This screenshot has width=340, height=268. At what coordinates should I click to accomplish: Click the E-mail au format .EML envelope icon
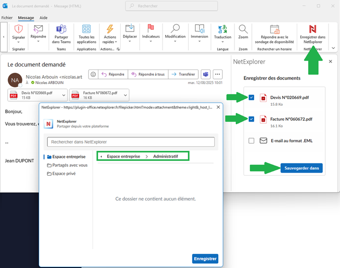pos(263,141)
